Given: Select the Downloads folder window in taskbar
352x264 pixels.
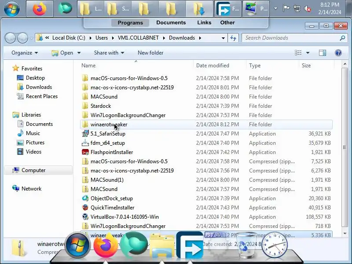Looking at the screenshot, I should 199,9.
